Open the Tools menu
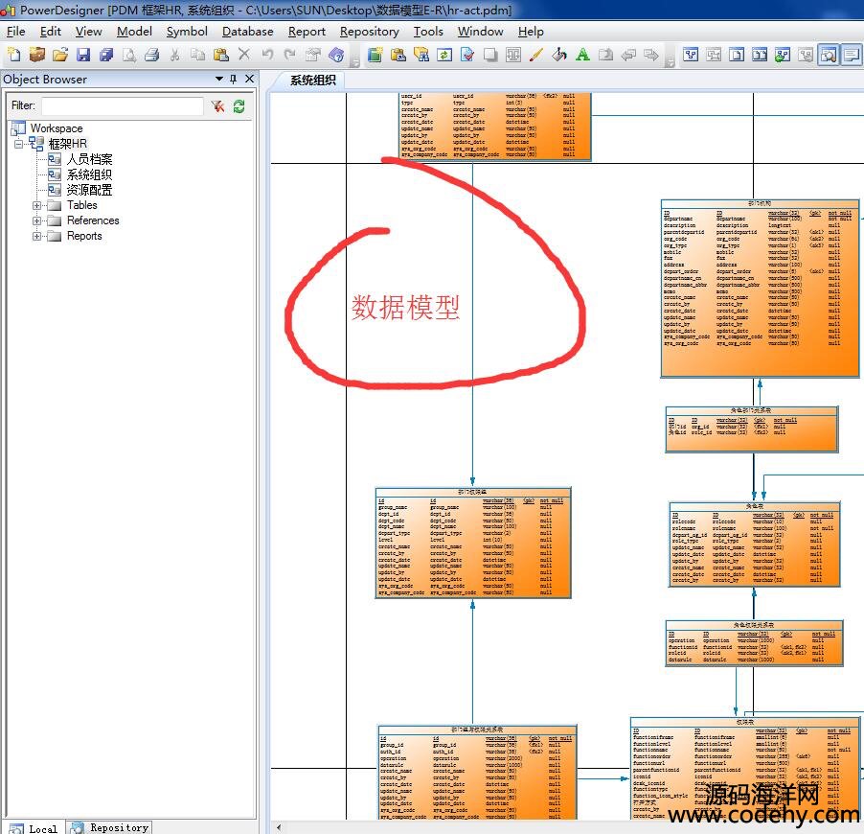The image size is (864, 834). click(429, 32)
